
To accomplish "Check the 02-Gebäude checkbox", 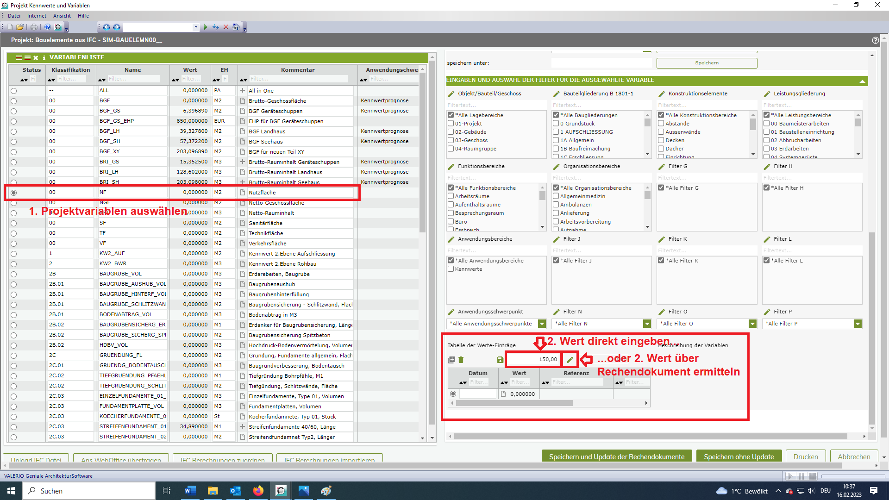I will tap(451, 132).
